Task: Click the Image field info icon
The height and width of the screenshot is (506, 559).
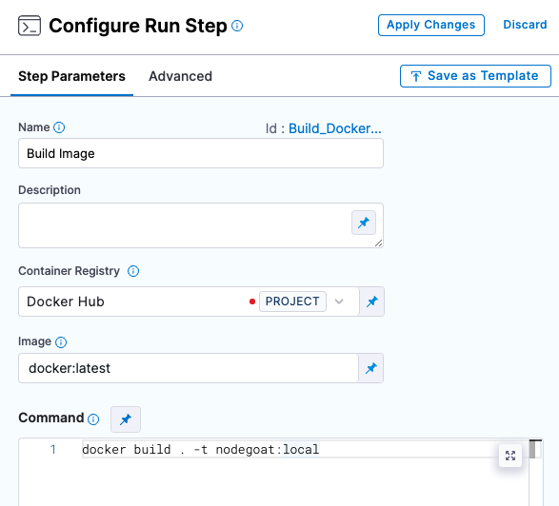Action: point(61,342)
